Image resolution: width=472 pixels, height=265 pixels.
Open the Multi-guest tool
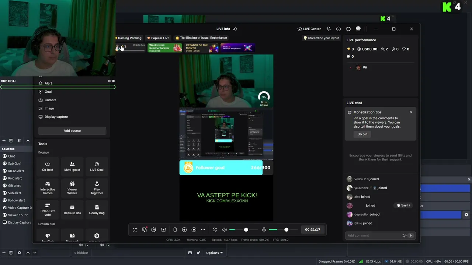[x=72, y=167]
